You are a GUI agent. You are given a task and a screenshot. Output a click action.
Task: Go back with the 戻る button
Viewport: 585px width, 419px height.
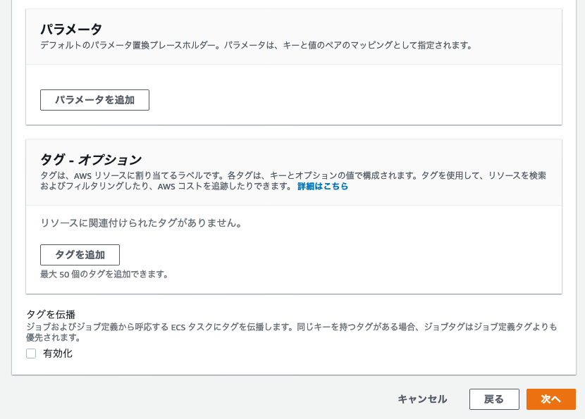click(x=494, y=399)
